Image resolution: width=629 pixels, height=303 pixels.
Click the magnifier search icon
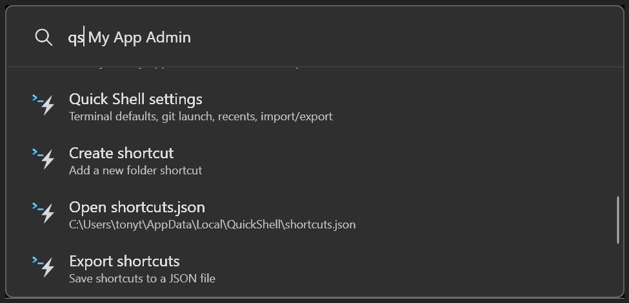(43, 37)
